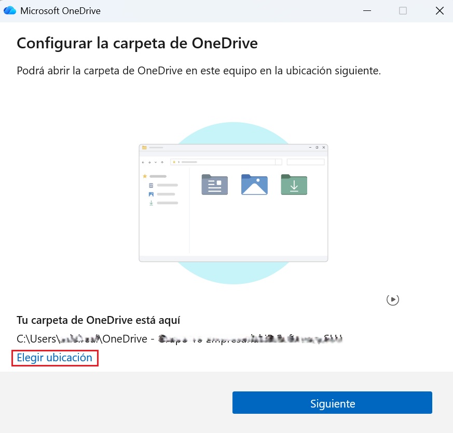Click the OneDrive cloud icon in title bar
Screen dimensions: 453x433
pos(10,11)
